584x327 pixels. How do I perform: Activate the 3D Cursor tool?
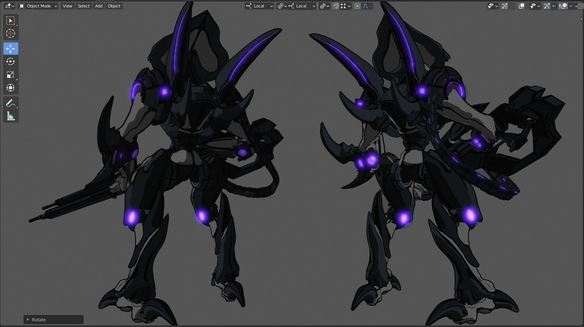(11, 33)
